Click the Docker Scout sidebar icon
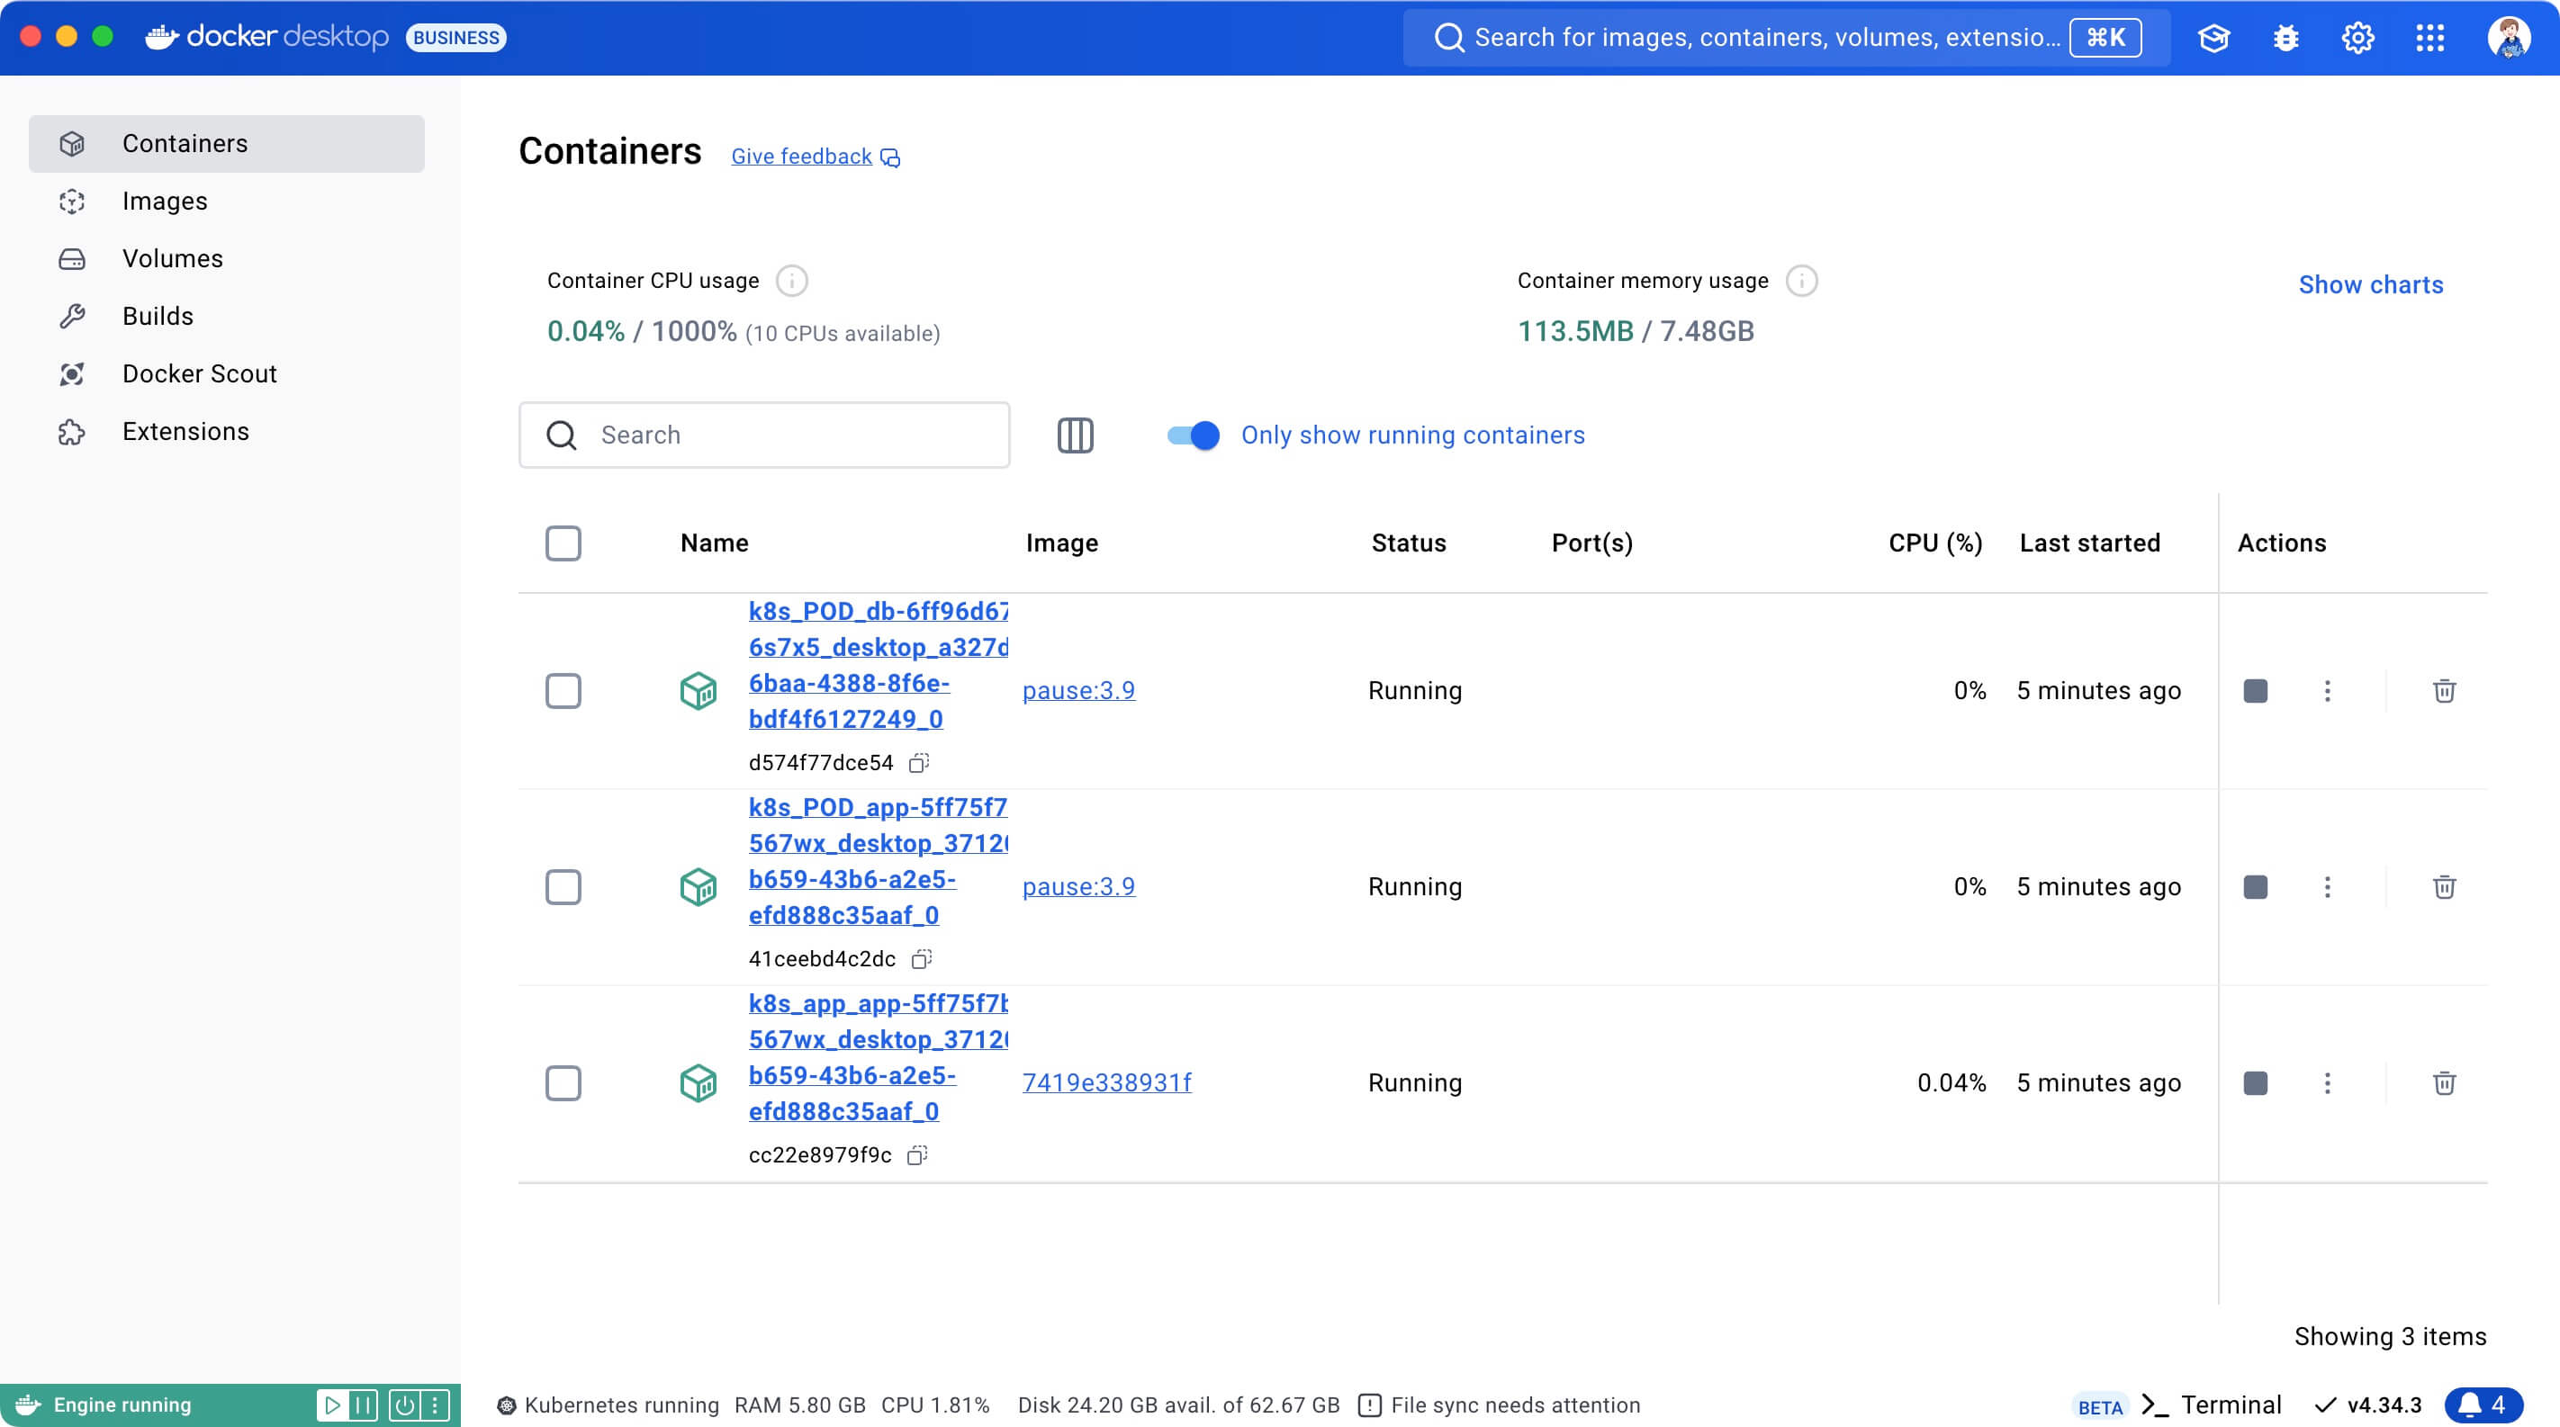The width and height of the screenshot is (2560, 1427). coord(70,372)
